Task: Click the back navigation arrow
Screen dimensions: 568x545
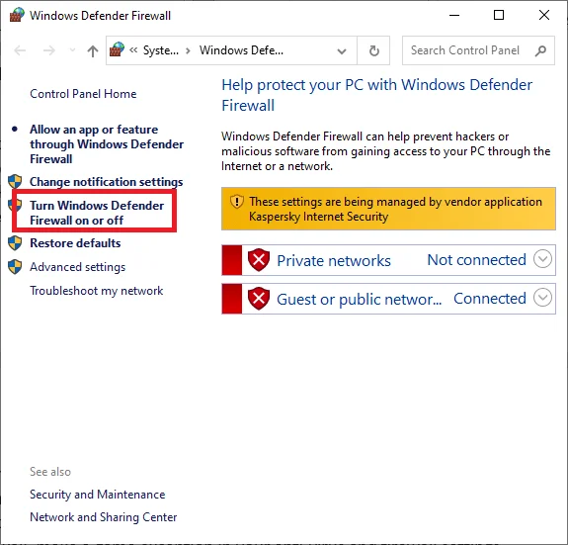Action: pos(20,50)
